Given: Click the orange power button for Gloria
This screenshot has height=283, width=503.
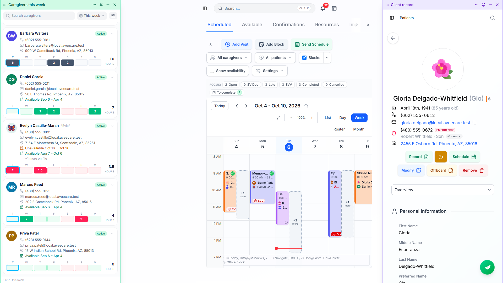Looking at the screenshot, I should click(x=441, y=157).
